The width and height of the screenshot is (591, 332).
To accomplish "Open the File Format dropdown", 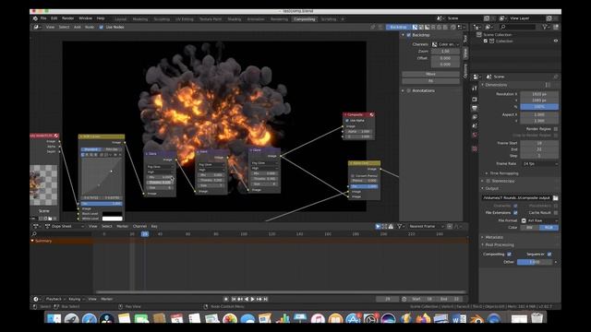I will tap(539, 220).
